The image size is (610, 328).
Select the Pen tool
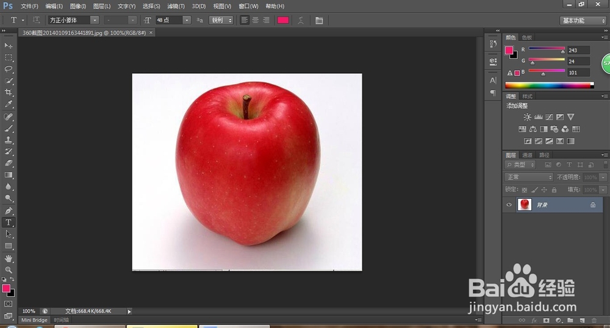8,210
